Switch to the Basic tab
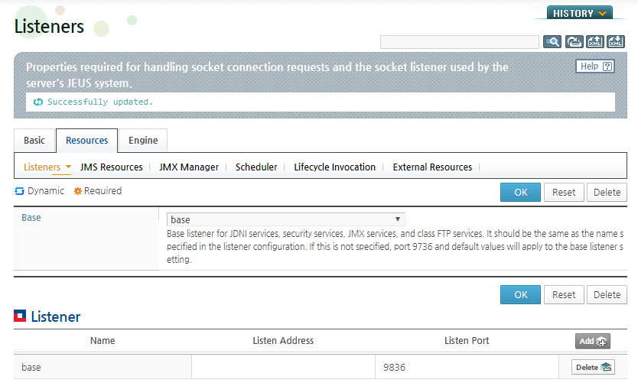Viewport: 638px width, 386px height. 34,141
